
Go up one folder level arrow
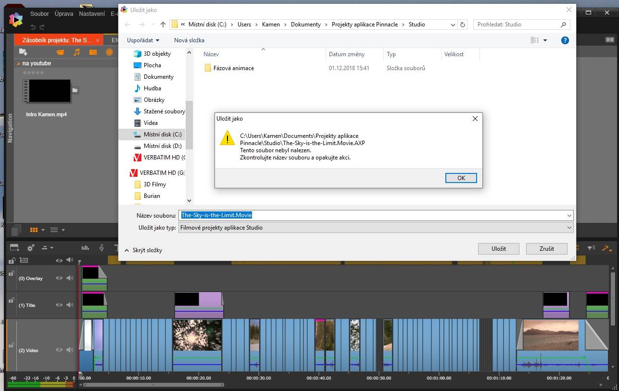163,24
